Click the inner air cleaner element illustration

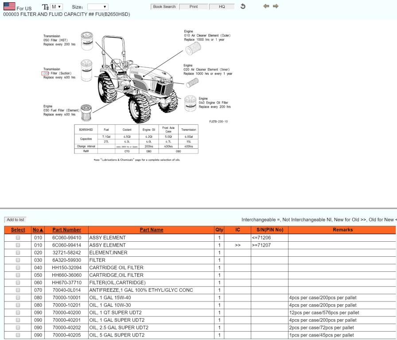click(x=192, y=83)
